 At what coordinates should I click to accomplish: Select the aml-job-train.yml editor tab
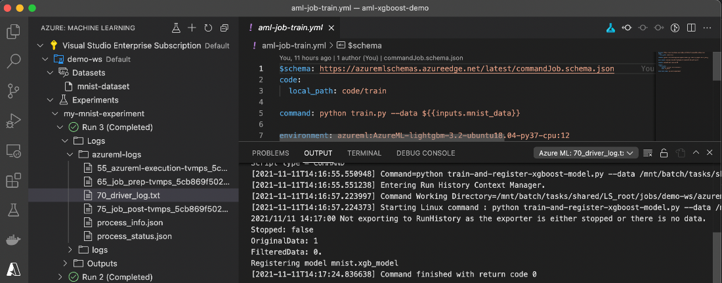tap(289, 28)
